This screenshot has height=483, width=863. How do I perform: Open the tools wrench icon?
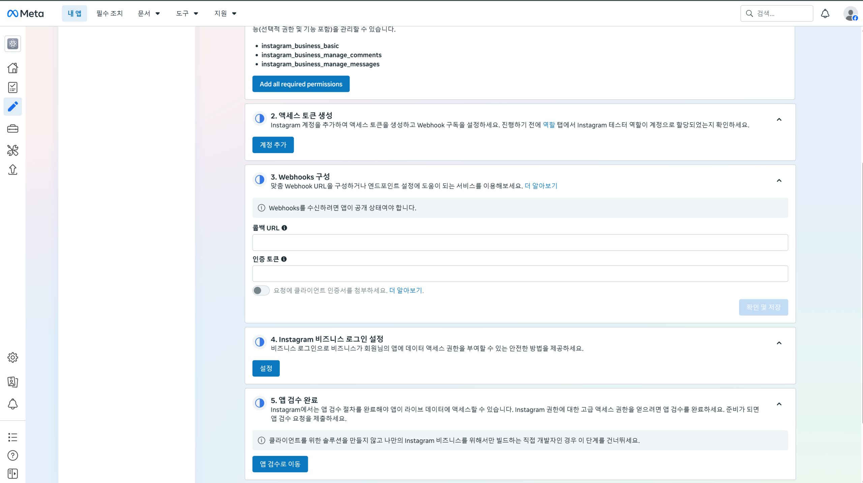13,150
